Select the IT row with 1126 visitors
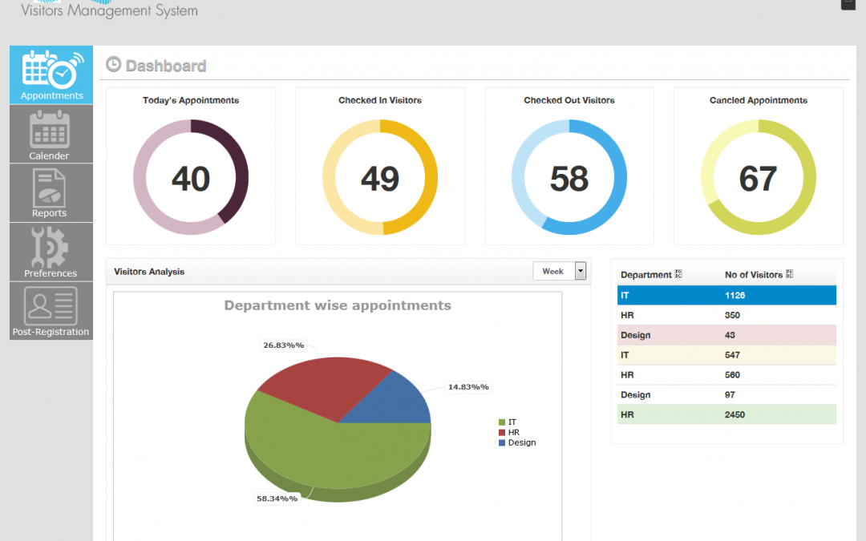Screen dimensions: 866x541 (x=726, y=295)
